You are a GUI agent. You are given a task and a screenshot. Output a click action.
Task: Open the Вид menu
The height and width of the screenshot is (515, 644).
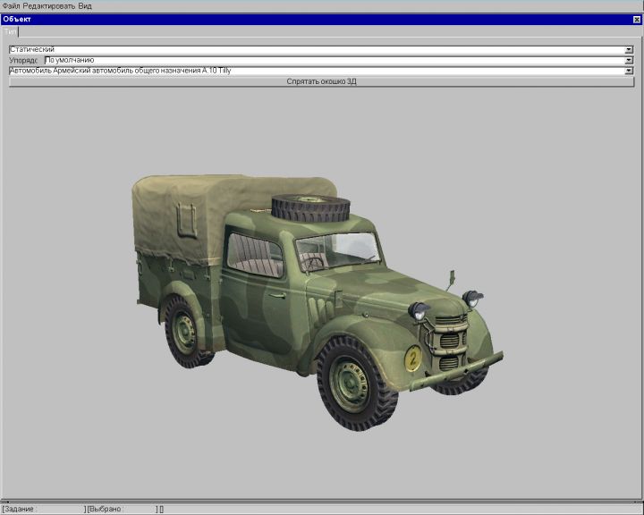click(x=85, y=5)
